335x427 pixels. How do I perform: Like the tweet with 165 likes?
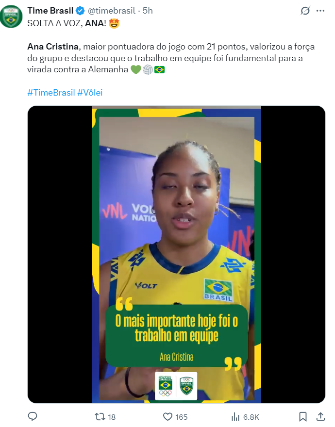pos(175,417)
